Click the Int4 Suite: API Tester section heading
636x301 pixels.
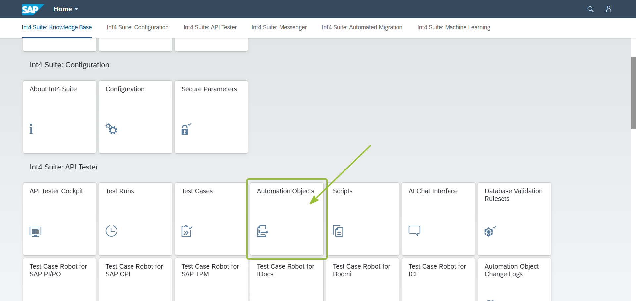(64, 167)
